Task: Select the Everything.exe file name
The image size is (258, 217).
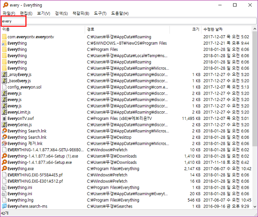Action: [21, 168]
